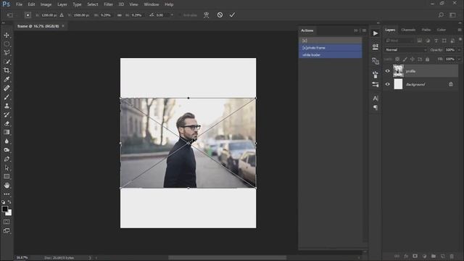This screenshot has width=464, height=261.
Task: Collapse the Actions panel with arrows
Action: tap(356, 30)
